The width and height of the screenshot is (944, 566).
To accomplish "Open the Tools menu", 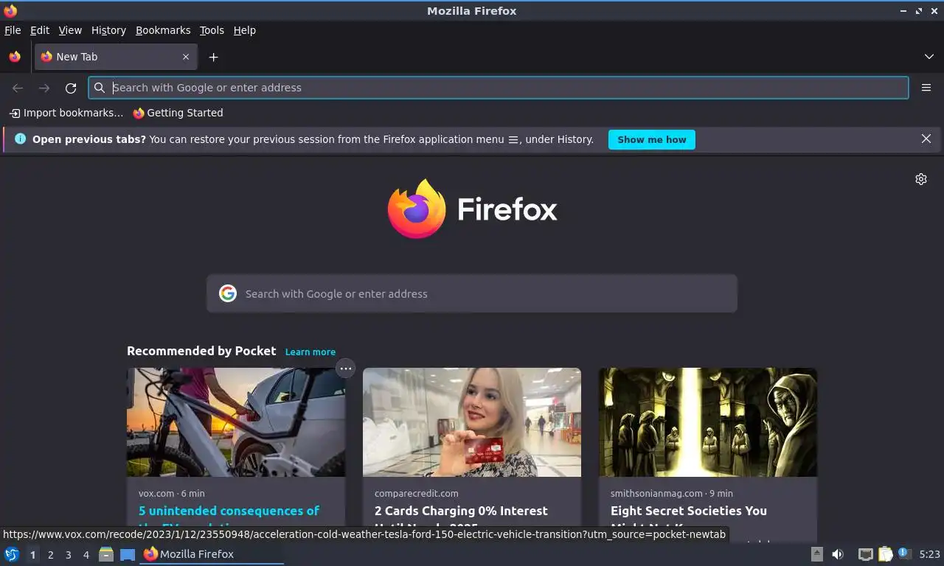I will click(212, 30).
